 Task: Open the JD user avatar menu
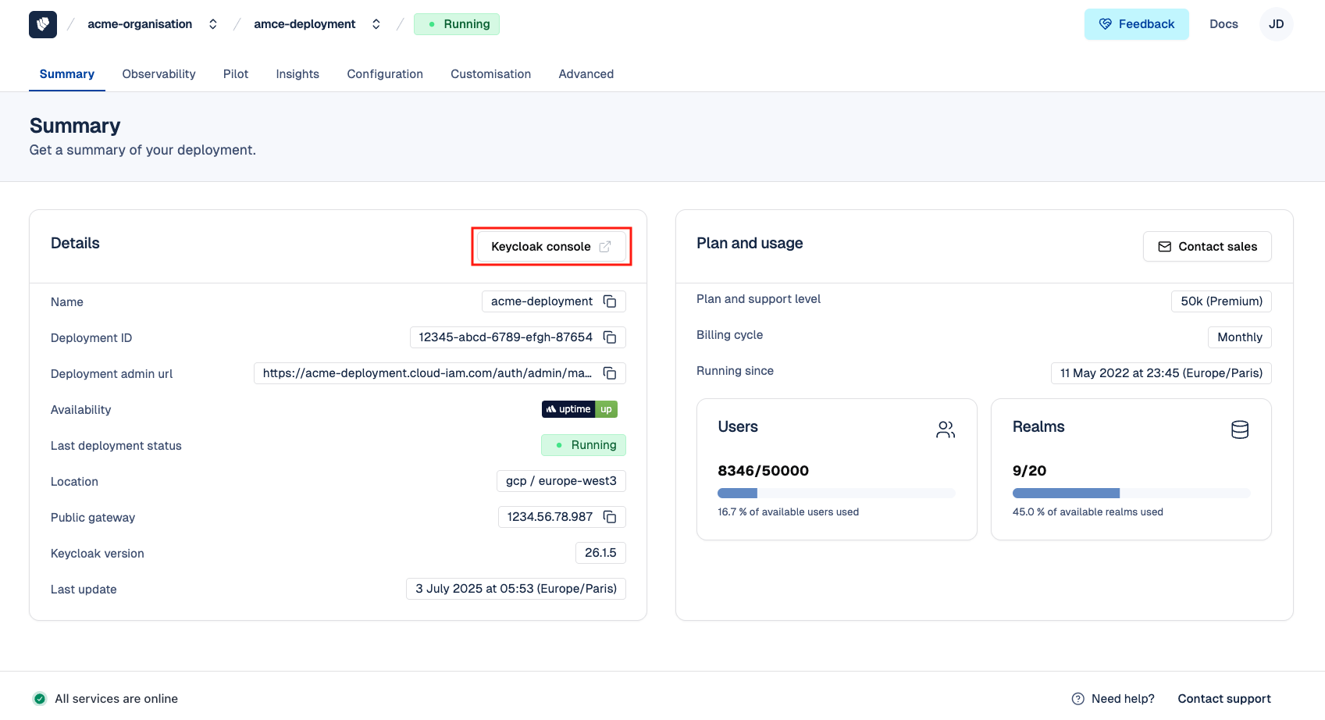(1276, 24)
